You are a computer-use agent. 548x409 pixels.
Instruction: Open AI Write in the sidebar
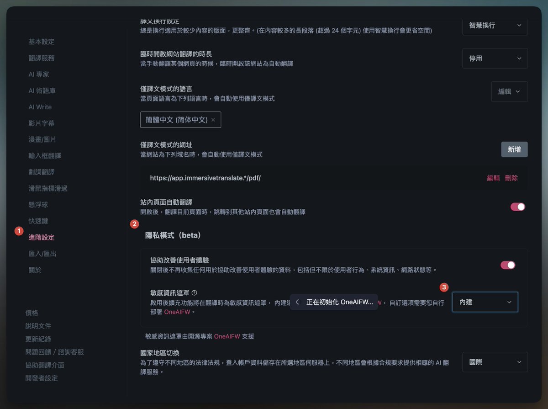pos(40,107)
